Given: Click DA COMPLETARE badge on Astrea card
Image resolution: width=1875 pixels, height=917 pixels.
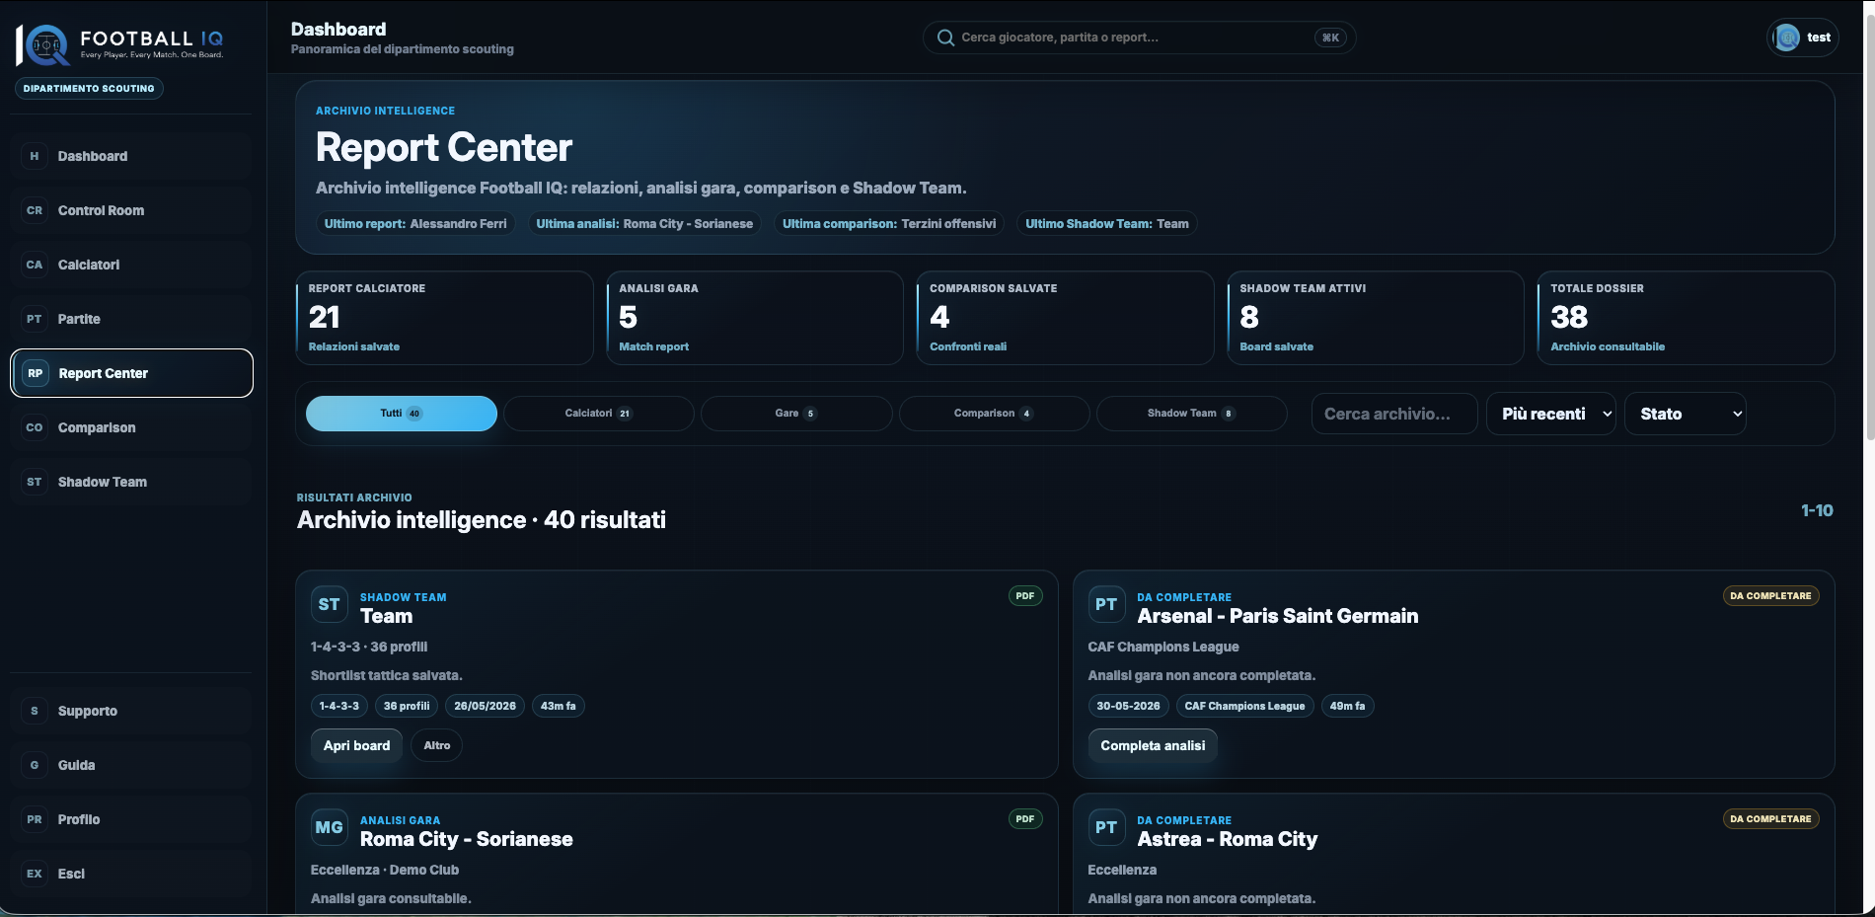Looking at the screenshot, I should point(1771,819).
